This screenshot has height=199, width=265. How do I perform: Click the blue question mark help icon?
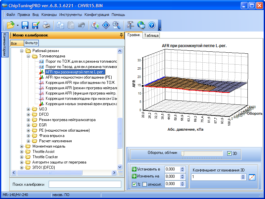pos(152,25)
